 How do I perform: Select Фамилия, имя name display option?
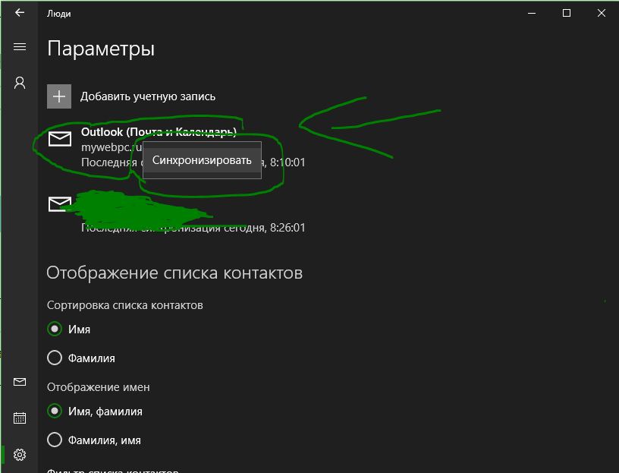[55, 440]
